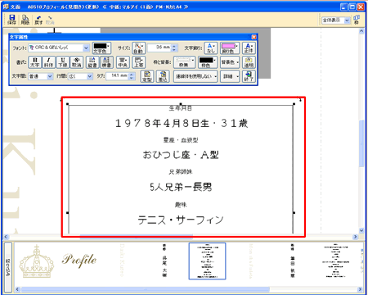
Task: Click the 取消 redo icon in top toolbar
Action: (50, 20)
